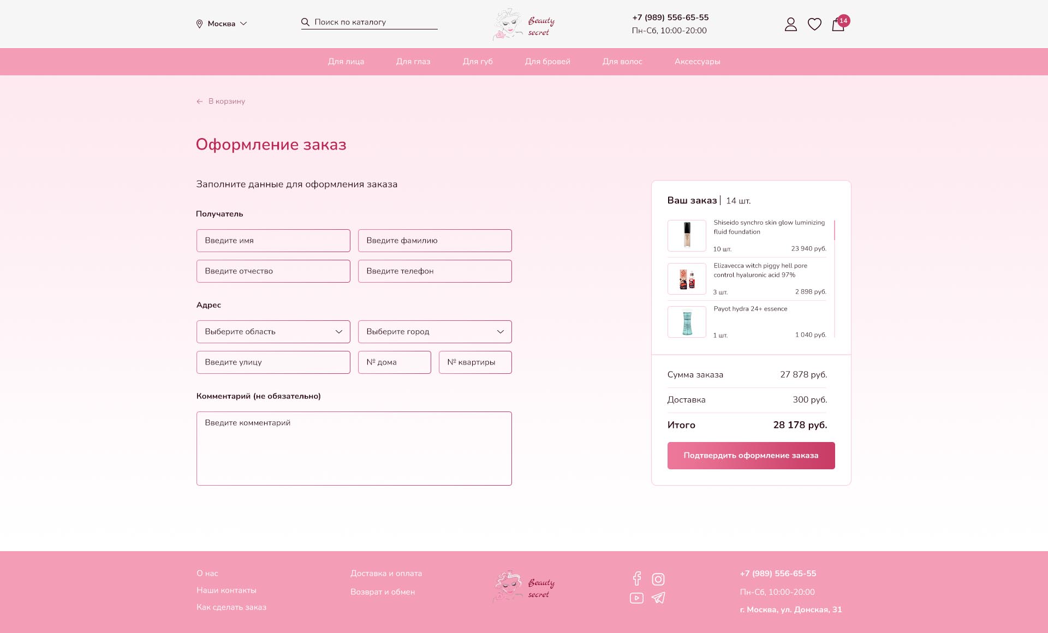Screen dimensions: 1048x633
Task: Click Подтвердить оформление заказа button
Action: pyautogui.click(x=751, y=456)
